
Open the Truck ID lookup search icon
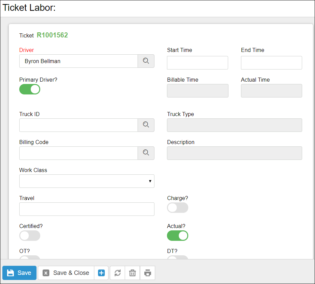point(146,125)
